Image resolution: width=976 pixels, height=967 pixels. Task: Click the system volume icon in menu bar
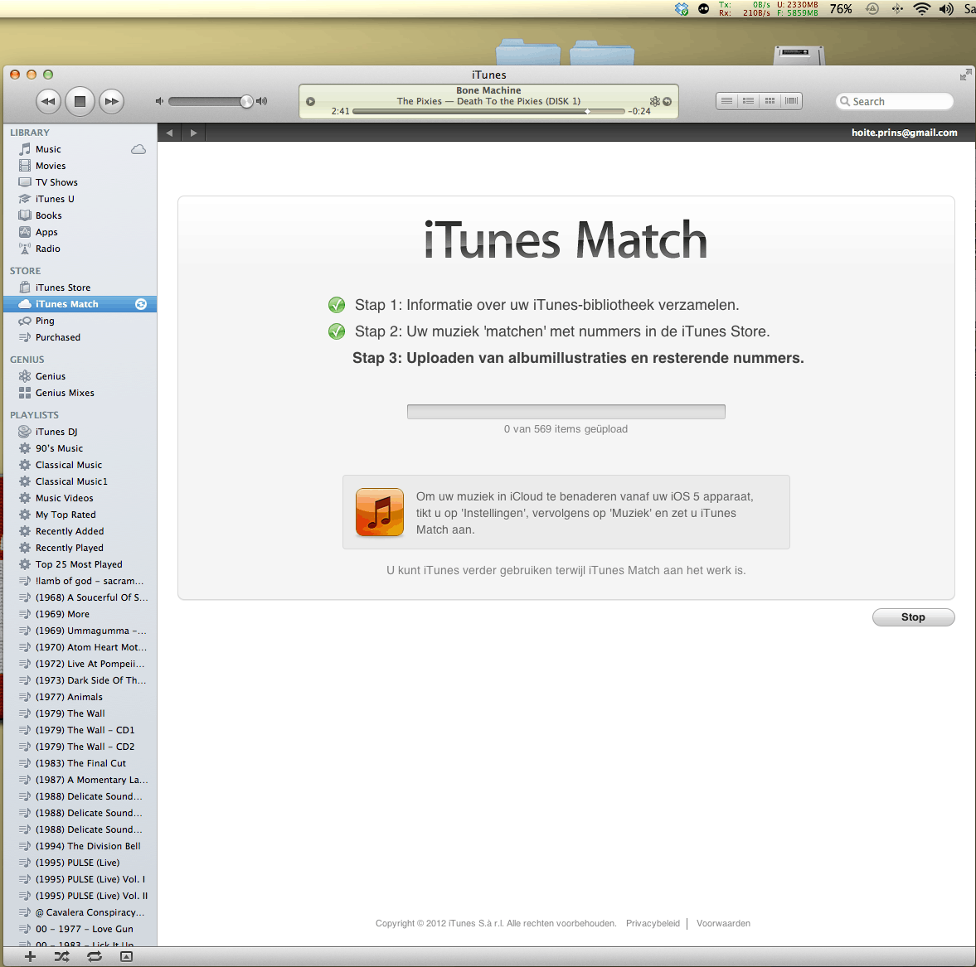point(946,9)
